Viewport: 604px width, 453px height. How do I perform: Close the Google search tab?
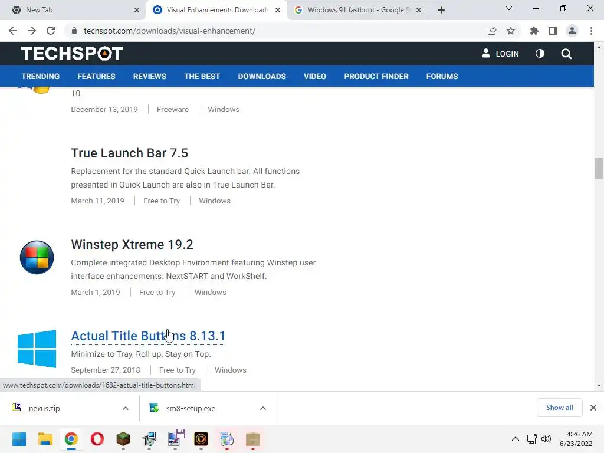coord(419,10)
